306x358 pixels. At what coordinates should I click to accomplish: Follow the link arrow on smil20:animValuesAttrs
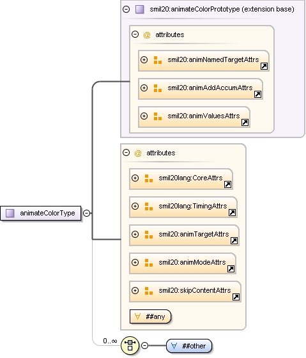point(245,122)
